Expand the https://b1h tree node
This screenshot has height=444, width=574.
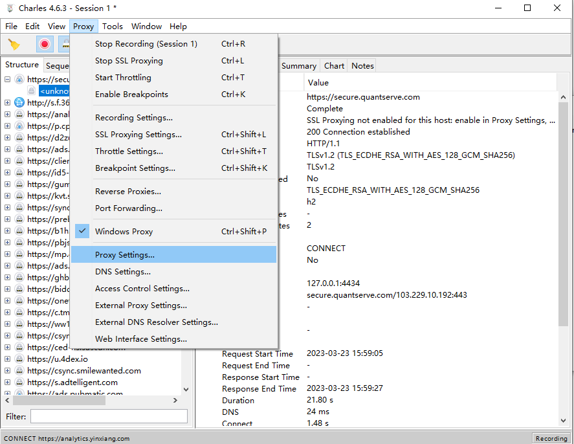7,230
